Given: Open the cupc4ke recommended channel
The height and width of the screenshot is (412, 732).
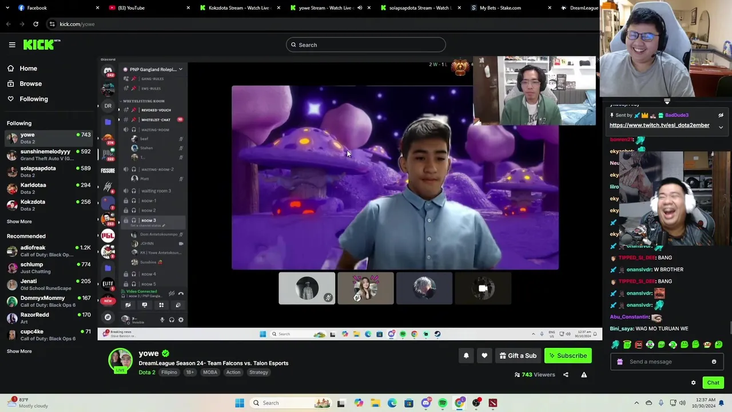Looking at the screenshot, I should (x=49, y=335).
